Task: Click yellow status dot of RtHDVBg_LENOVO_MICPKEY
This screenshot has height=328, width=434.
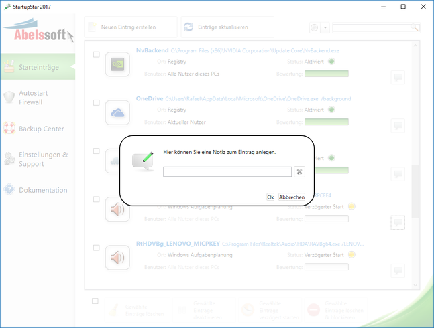Action: pos(351,254)
